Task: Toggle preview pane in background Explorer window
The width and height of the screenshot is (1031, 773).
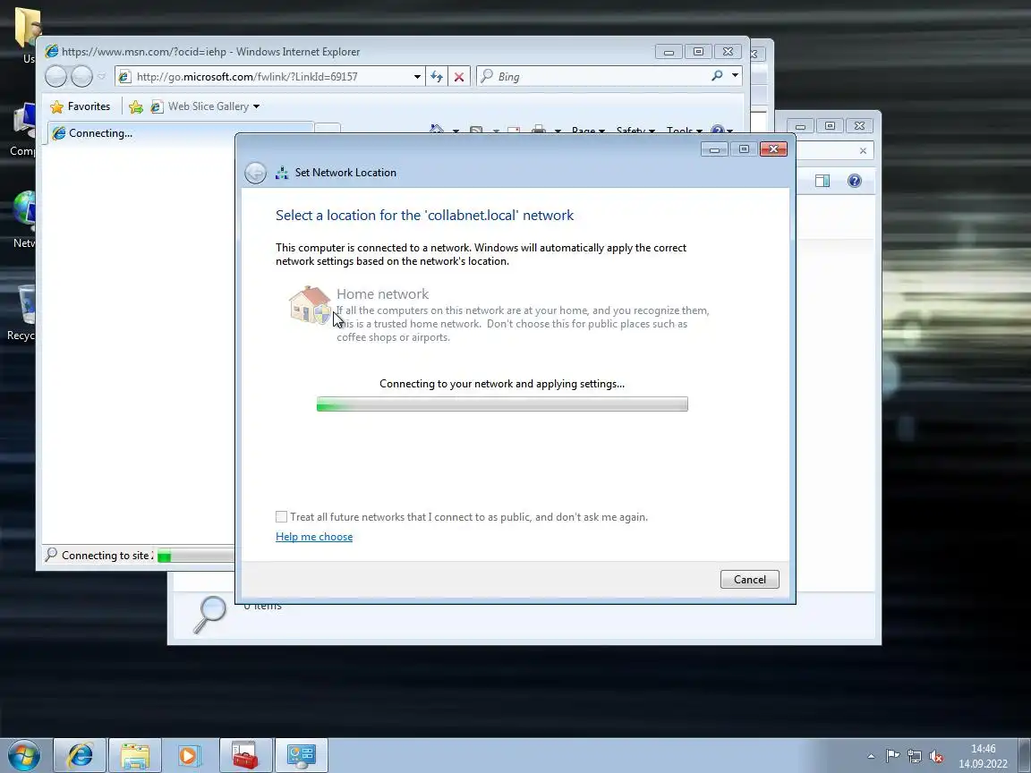Action: (822, 181)
